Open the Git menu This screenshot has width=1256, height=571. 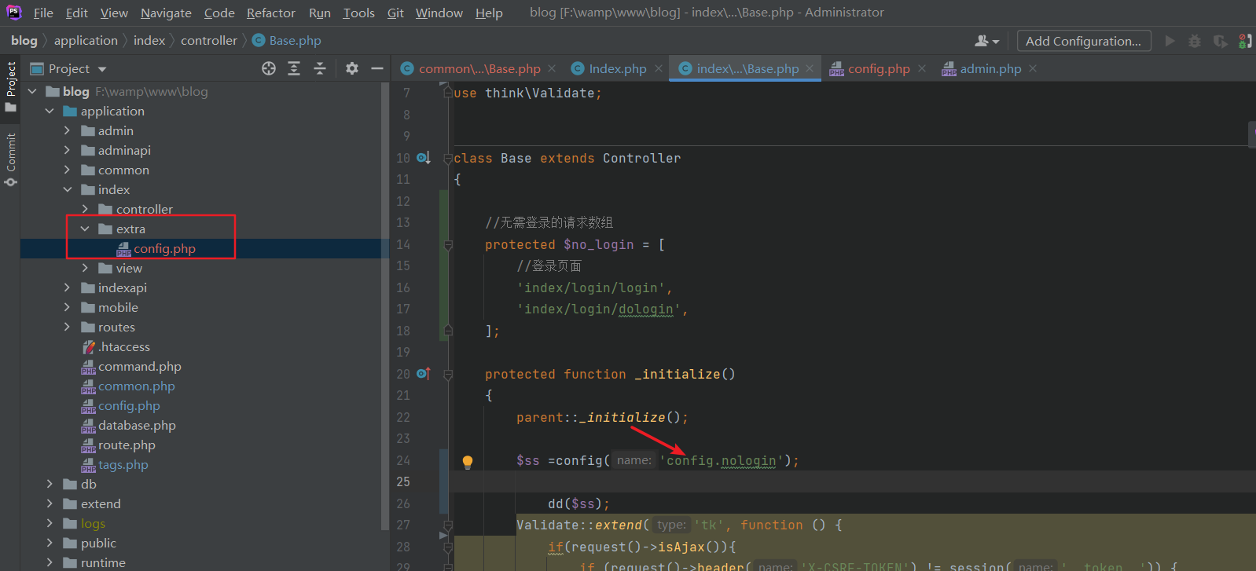[395, 13]
